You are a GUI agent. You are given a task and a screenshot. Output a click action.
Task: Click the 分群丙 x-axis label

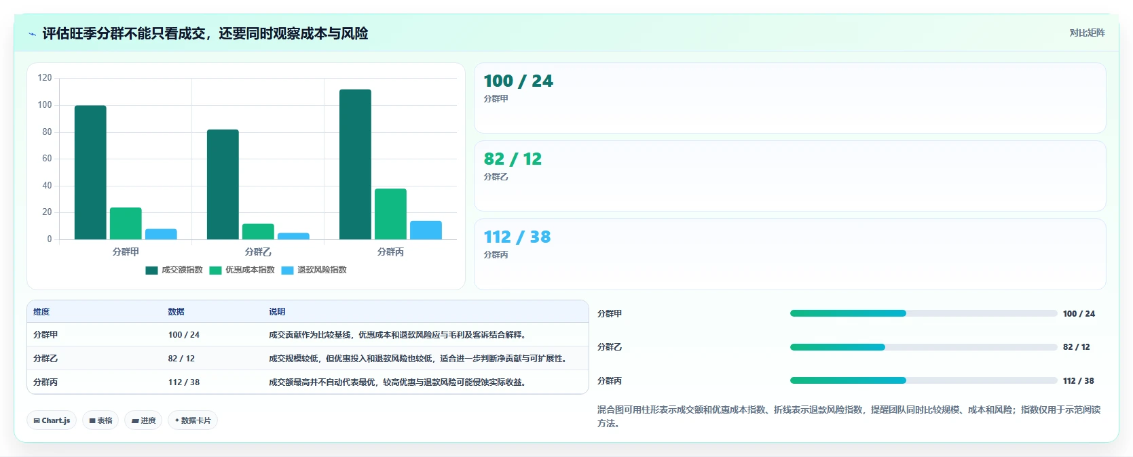(x=390, y=252)
